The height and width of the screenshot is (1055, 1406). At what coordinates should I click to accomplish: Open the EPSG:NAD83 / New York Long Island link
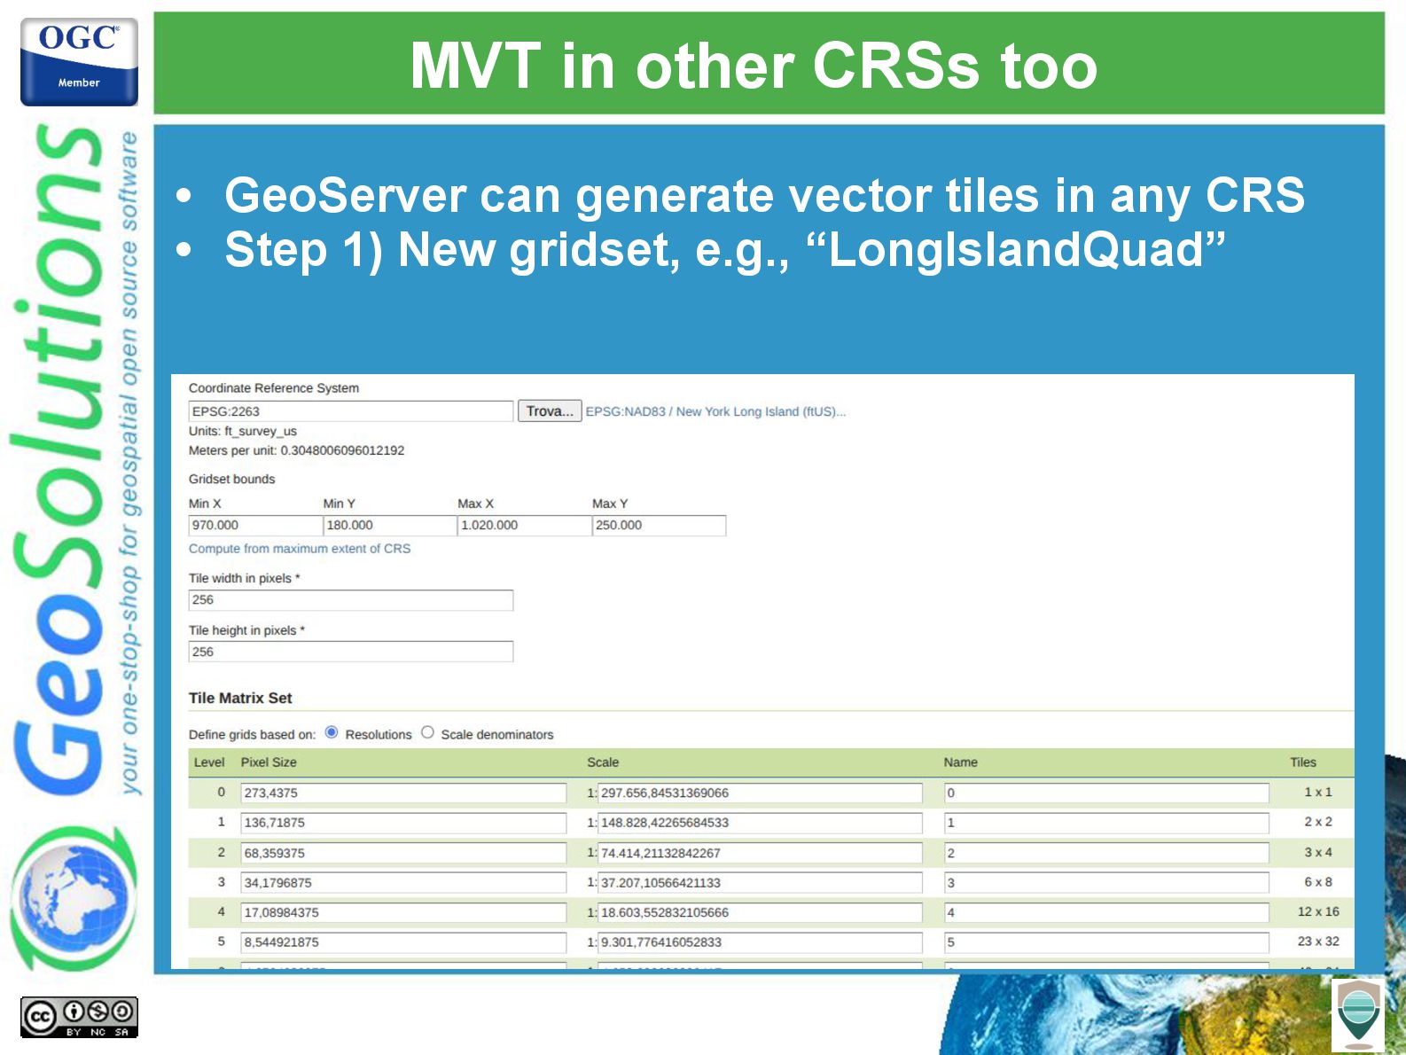(x=715, y=411)
